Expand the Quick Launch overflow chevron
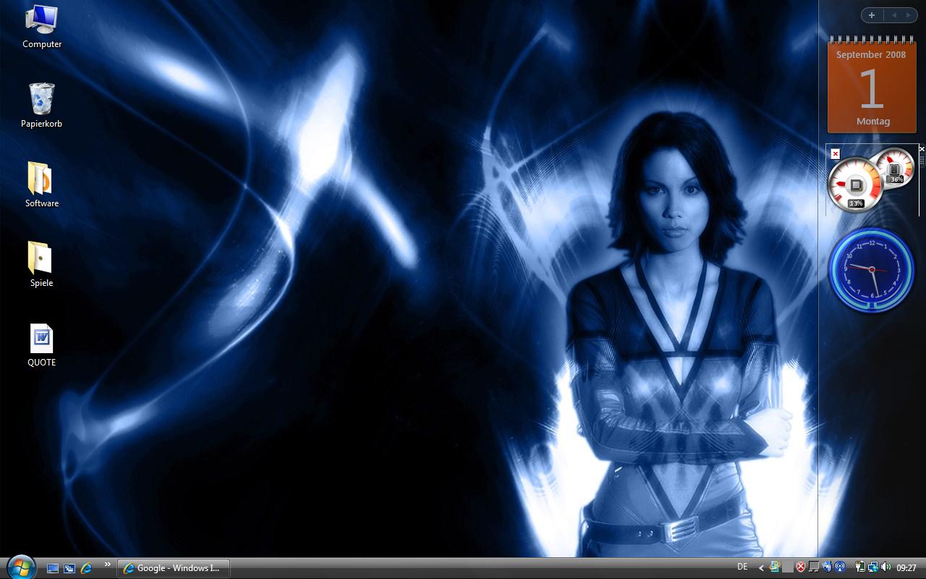The image size is (926, 579). click(108, 565)
